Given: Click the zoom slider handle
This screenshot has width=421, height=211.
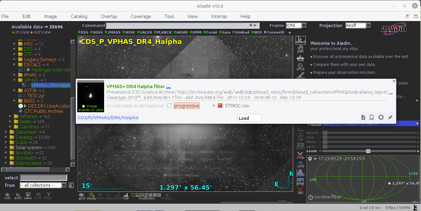Looking at the screenshot, I should pos(368,151).
